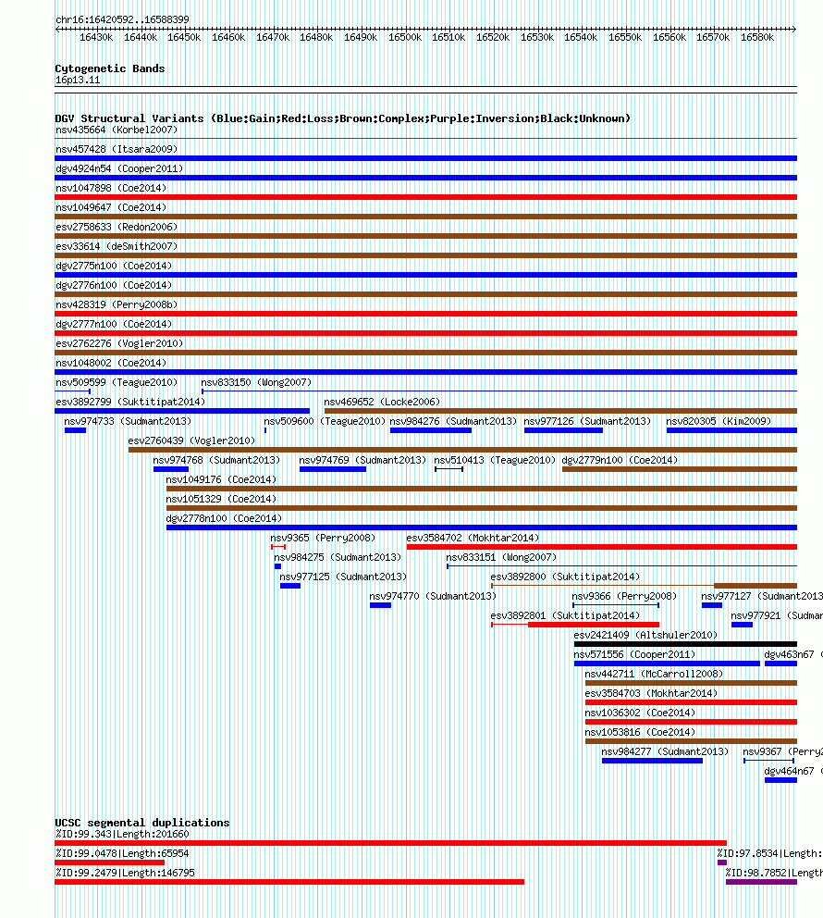Click esv2760439 (Vogler2010) variant label
The width and height of the screenshot is (823, 918).
pyautogui.click(x=191, y=440)
